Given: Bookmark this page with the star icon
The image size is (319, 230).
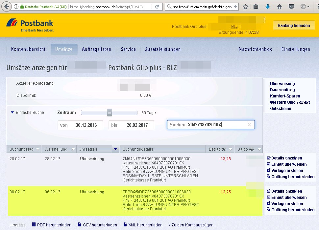Looking at the screenshot, I should (x=246, y=7).
